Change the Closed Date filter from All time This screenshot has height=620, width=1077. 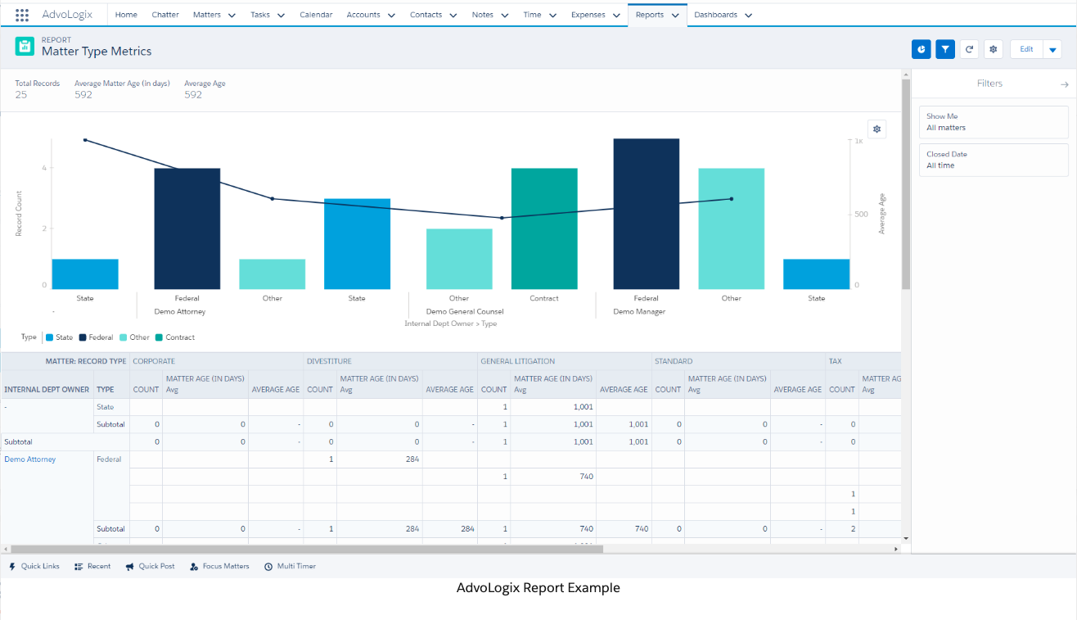click(x=994, y=160)
